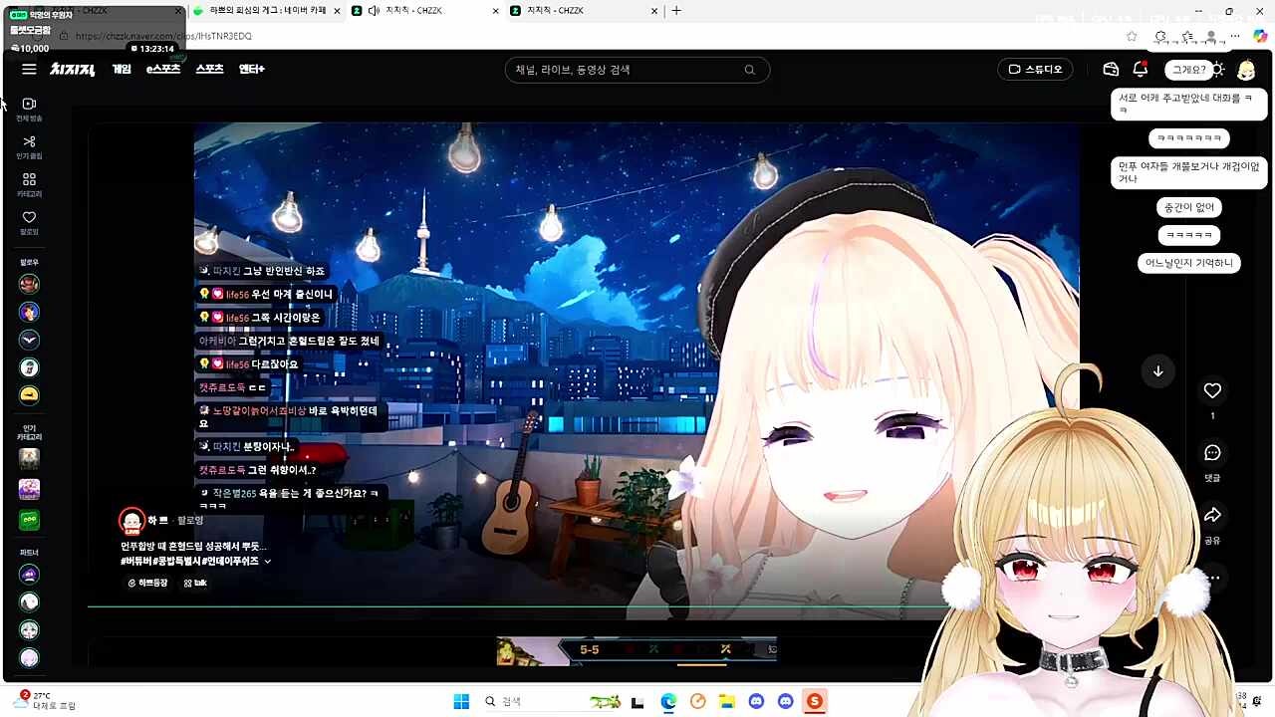Click the 공유 share arrow icon
Image resolution: width=1275 pixels, height=717 pixels.
1212,516
